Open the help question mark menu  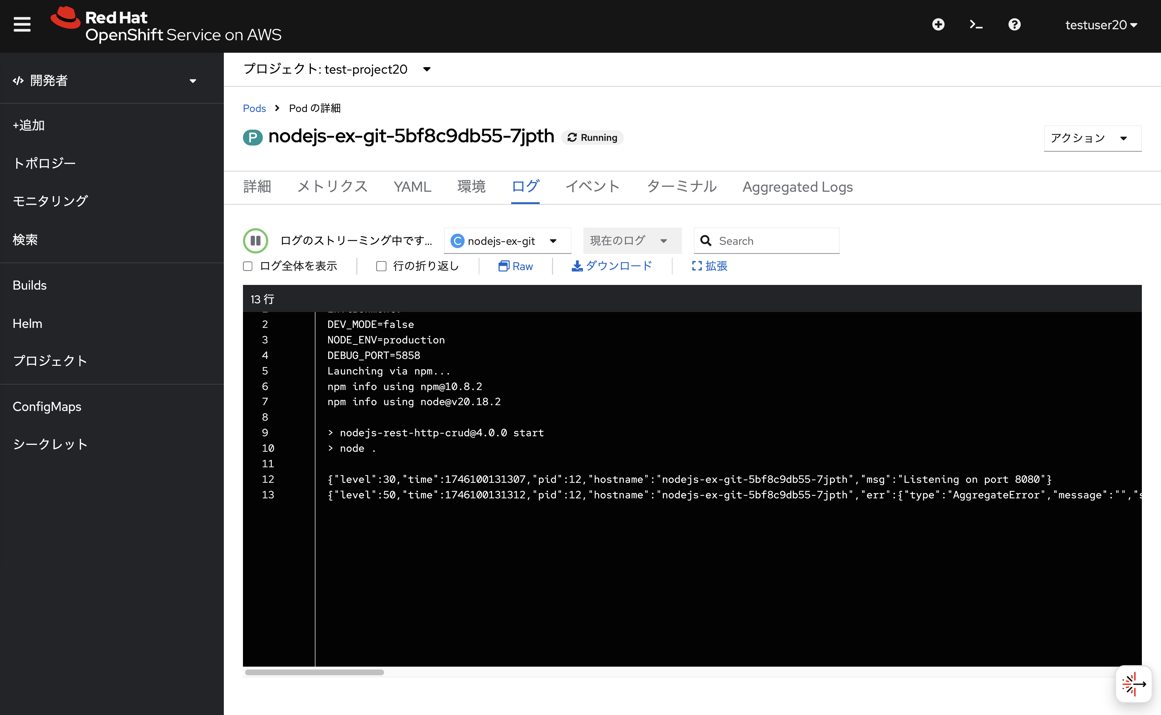1014,25
